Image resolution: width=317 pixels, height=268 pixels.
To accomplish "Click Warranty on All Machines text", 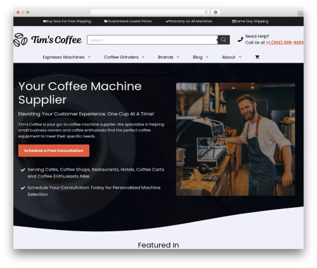I will tap(191, 22).
